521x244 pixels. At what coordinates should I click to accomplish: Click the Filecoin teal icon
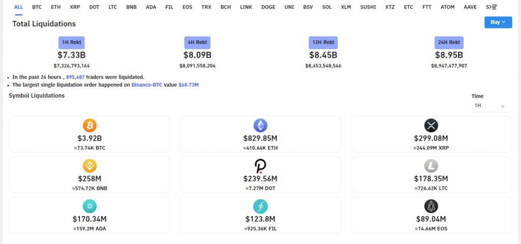(260, 206)
